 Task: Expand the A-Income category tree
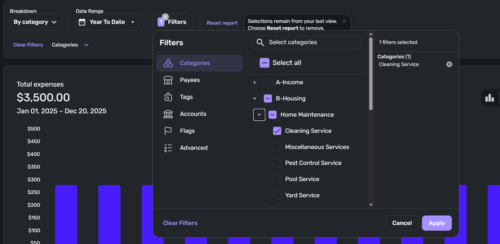pyautogui.click(x=255, y=82)
